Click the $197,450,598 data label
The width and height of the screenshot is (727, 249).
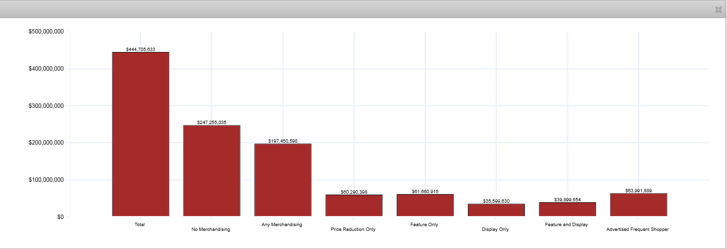click(283, 141)
